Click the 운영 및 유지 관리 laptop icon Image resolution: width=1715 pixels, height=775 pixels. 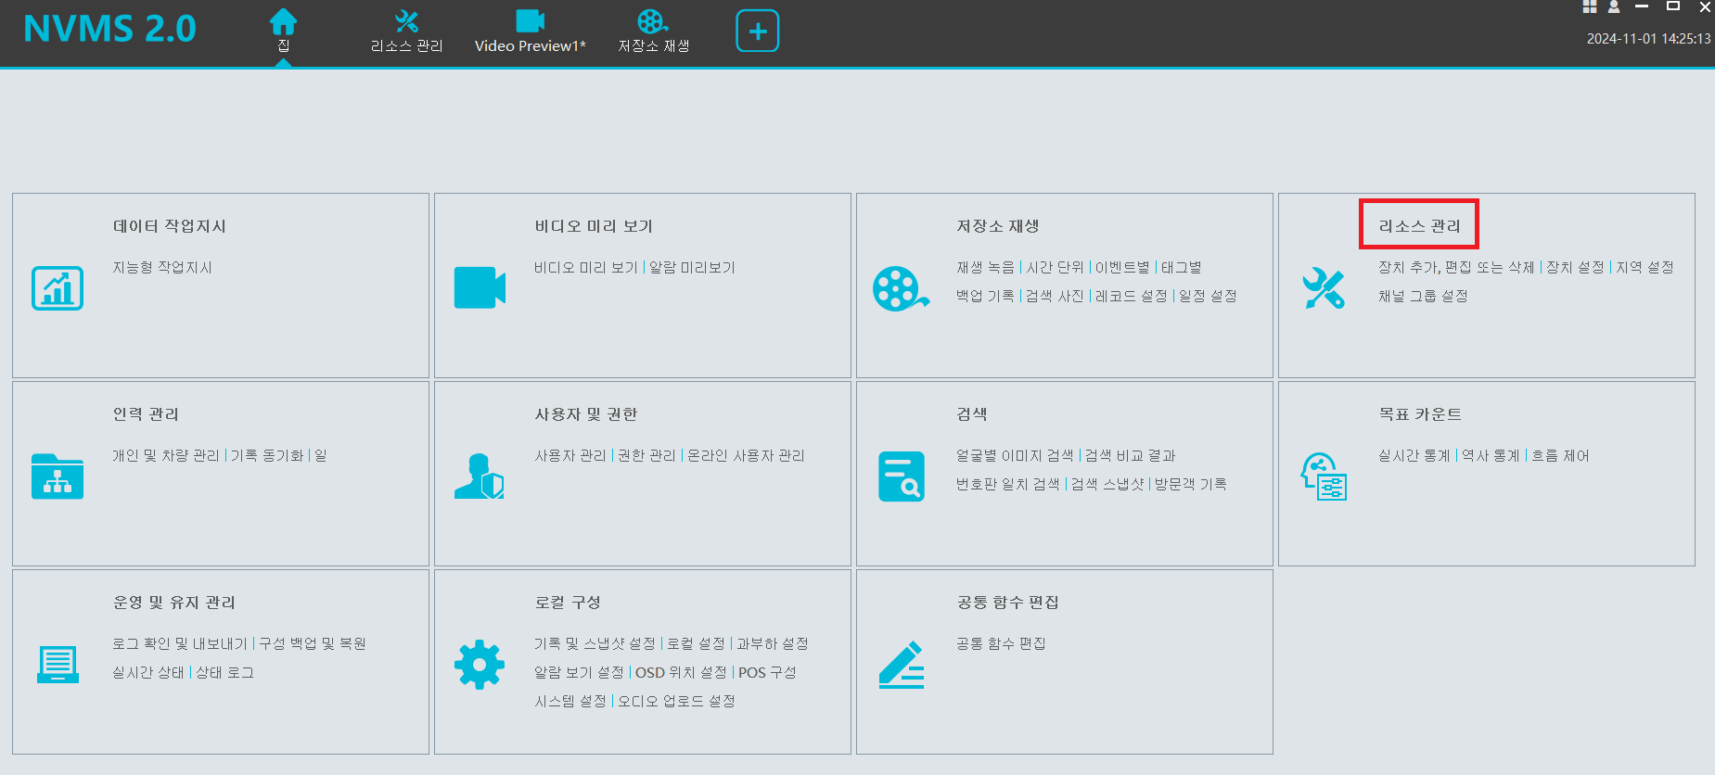point(58,665)
